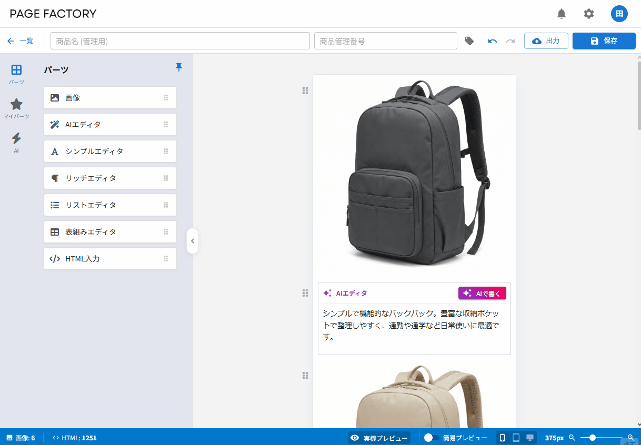This screenshot has width=641, height=445.
Task: Click the zoom-in magnifier at bottom right
Action: click(630, 437)
